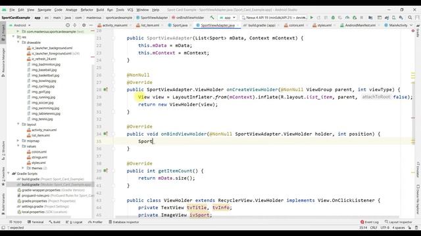Open the app run configuration dropdown
The image size is (421, 236).
coord(228,18)
